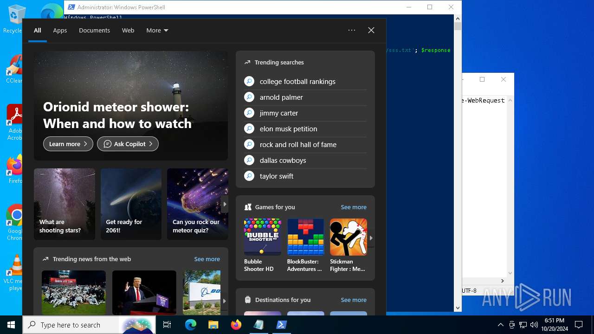Open the baseball team celebration news thumbnail

pos(74,293)
